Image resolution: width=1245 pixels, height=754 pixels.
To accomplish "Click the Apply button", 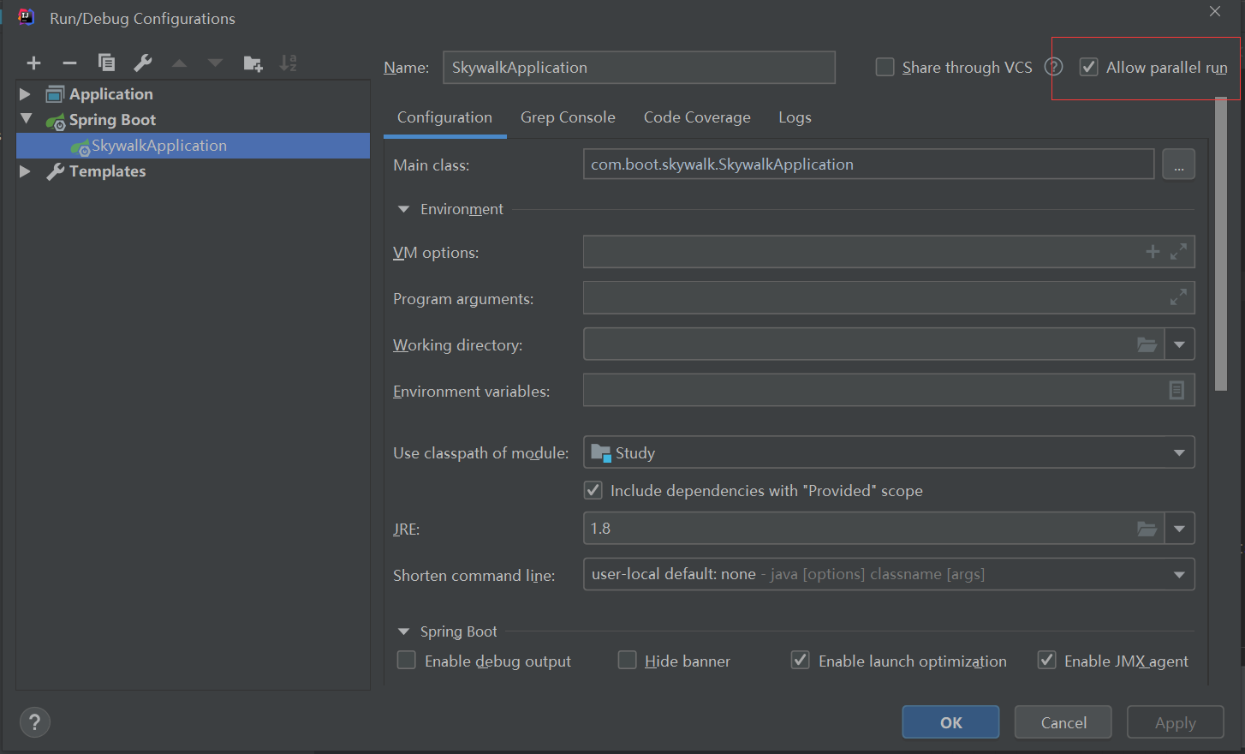I will click(1175, 722).
